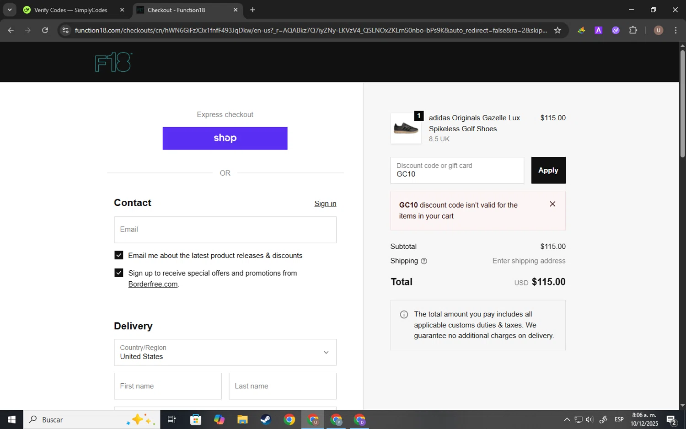This screenshot has height=429, width=686.
Task: Click the adidas Gazelle shoe thumbnail
Action: (x=406, y=129)
